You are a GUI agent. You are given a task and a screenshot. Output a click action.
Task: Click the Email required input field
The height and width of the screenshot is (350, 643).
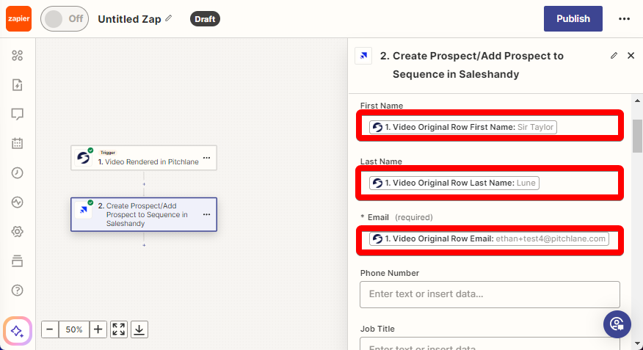pyautogui.click(x=490, y=240)
